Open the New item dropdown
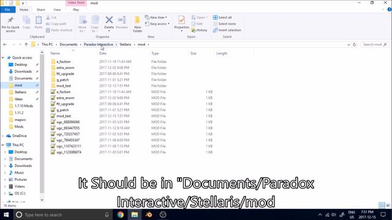The image size is (392, 220). click(x=156, y=18)
